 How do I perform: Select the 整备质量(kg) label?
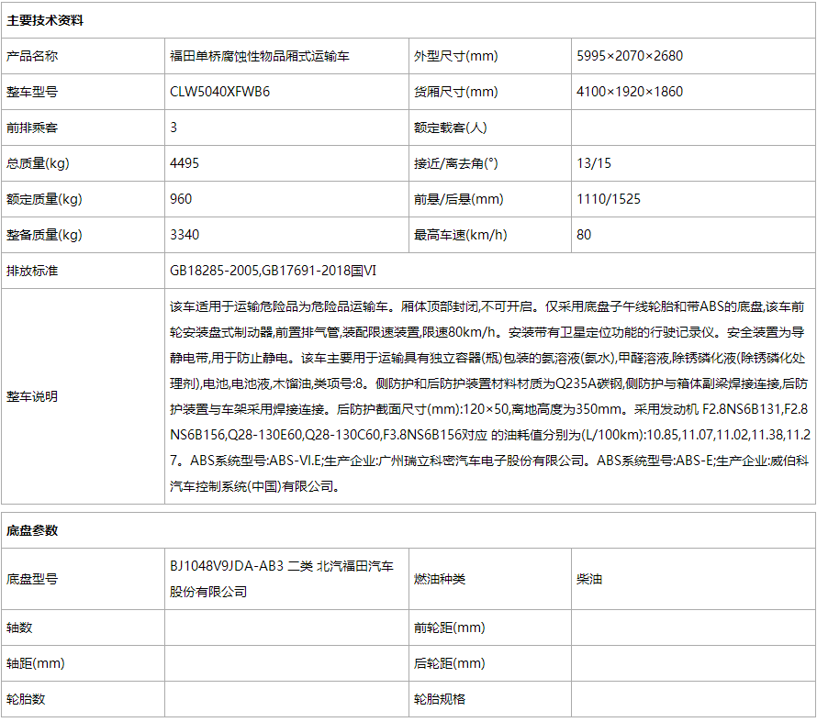[44, 235]
